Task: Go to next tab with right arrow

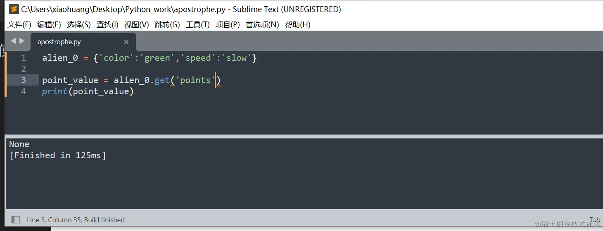Action: click(22, 41)
